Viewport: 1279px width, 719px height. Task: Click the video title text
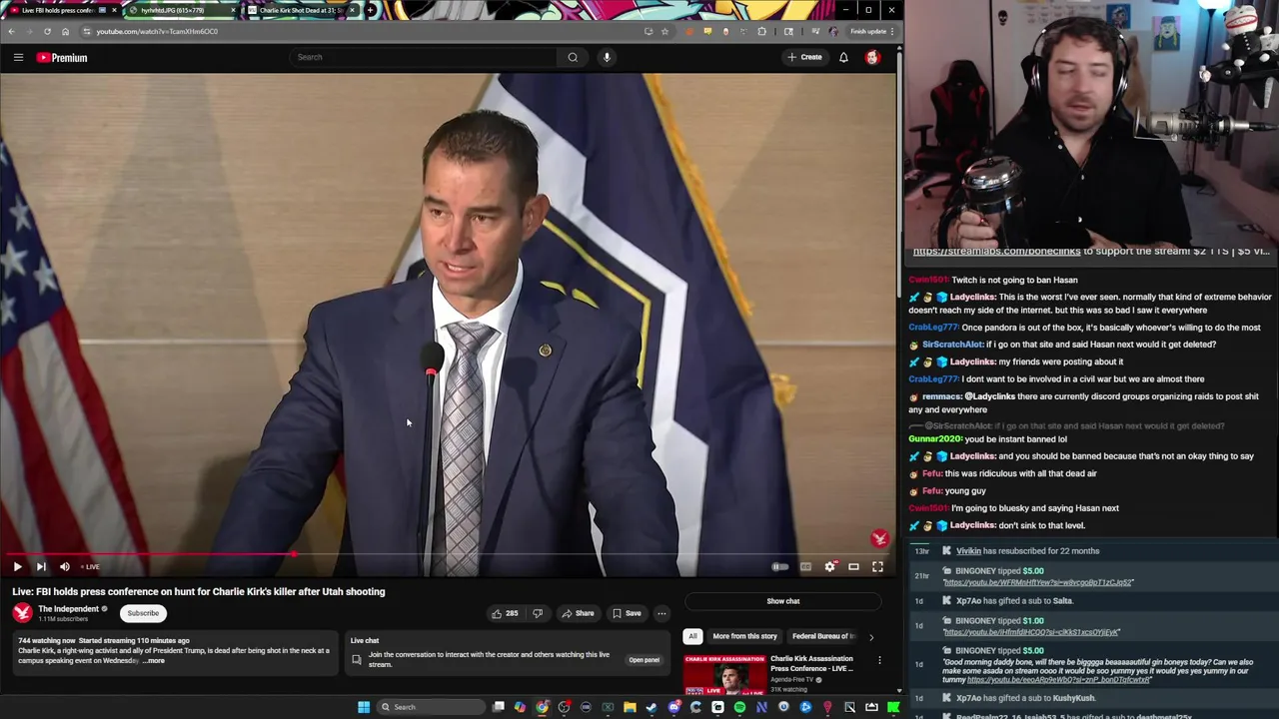coord(199,591)
